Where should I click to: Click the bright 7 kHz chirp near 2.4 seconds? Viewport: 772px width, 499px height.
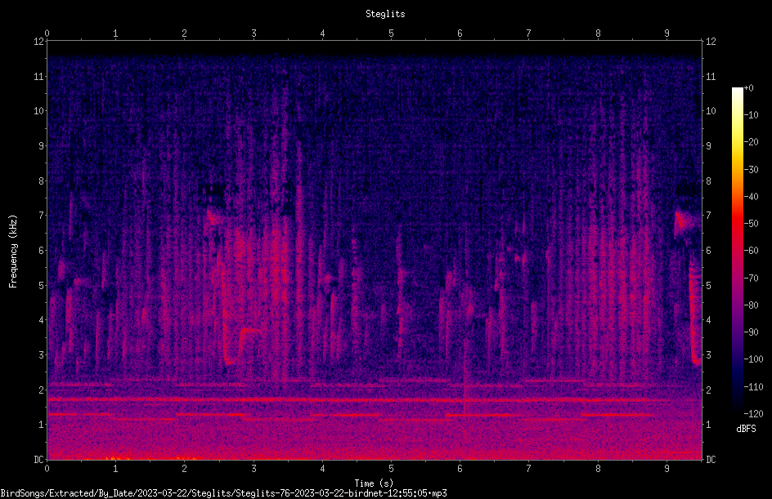click(x=213, y=216)
